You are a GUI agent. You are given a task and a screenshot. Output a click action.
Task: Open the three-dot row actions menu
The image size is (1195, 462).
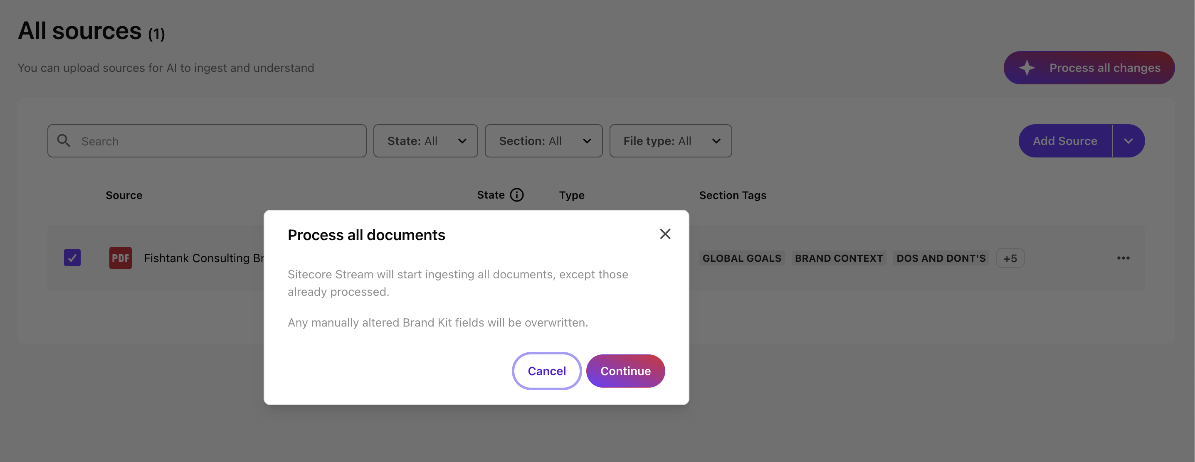(1123, 258)
